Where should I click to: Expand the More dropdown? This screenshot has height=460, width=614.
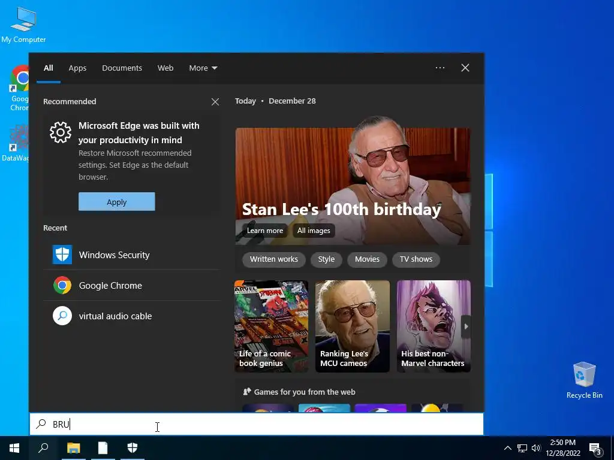coord(203,68)
